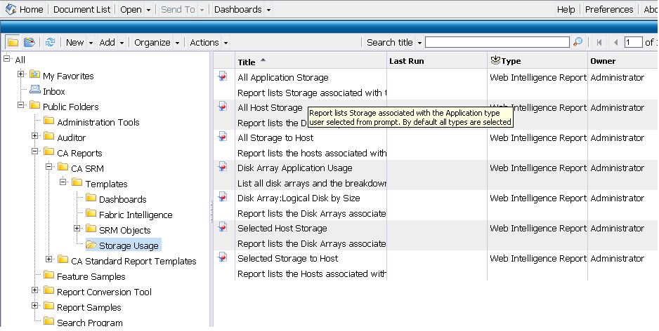Click the Inbox icon in tree

click(34, 91)
